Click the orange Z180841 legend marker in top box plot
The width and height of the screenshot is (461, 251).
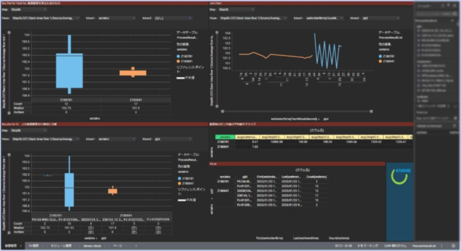coord(178,61)
